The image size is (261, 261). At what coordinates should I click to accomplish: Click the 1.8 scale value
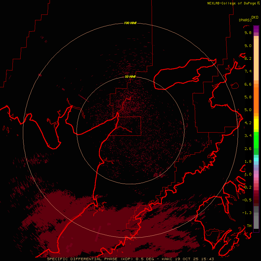click(248, 162)
